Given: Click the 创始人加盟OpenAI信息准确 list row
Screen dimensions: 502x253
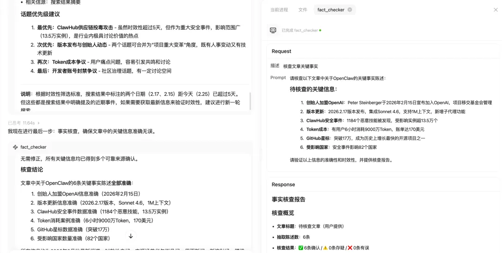Looking at the screenshot, I should [86, 194].
